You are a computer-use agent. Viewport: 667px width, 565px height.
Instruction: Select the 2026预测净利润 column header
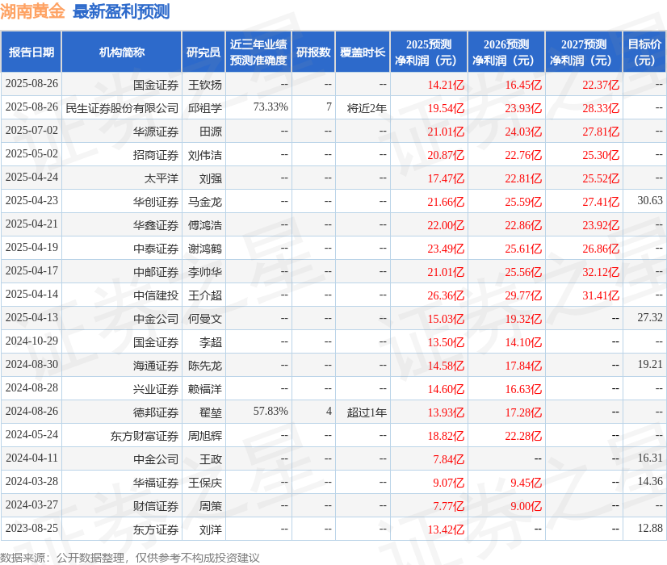click(506, 52)
